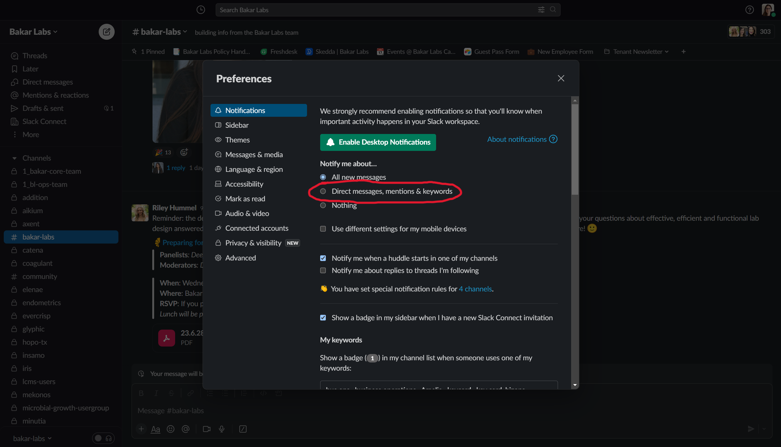Expand the Tenant Newsletter folder dropdown
781x447 pixels.
(667, 52)
